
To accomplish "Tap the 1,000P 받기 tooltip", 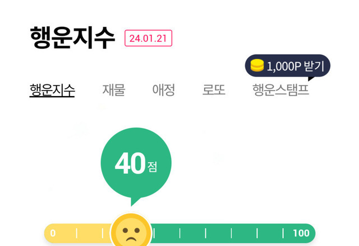I will click(x=287, y=67).
